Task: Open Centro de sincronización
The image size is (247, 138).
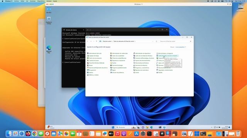Action: point(94,58)
